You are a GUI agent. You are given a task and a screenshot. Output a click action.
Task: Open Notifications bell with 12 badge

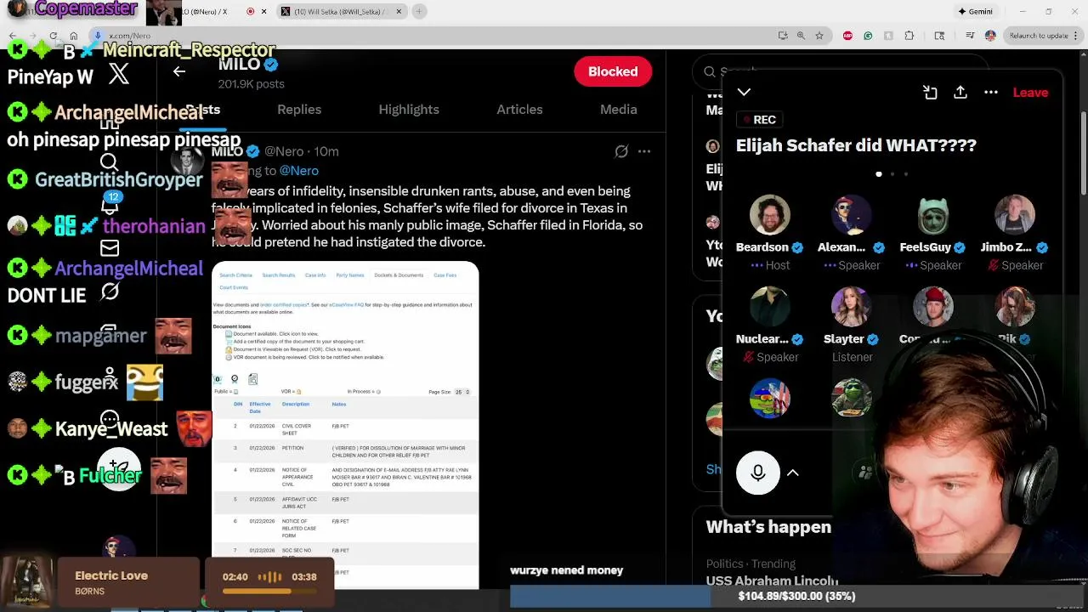coord(110,205)
